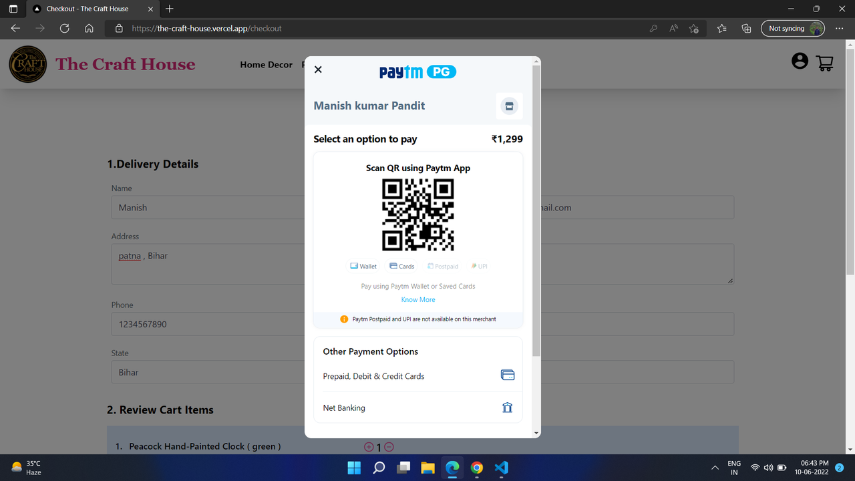Screen dimensions: 855x481
Task: Open Task View in the taskbar
Action: click(x=403, y=468)
